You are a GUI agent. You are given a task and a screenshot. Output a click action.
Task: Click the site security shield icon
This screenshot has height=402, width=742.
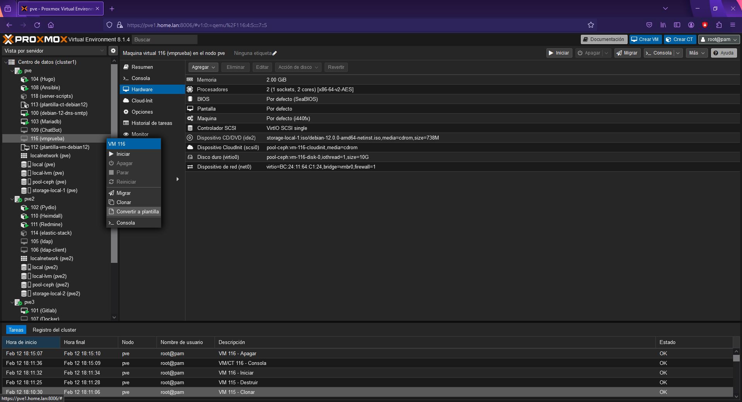[109, 25]
